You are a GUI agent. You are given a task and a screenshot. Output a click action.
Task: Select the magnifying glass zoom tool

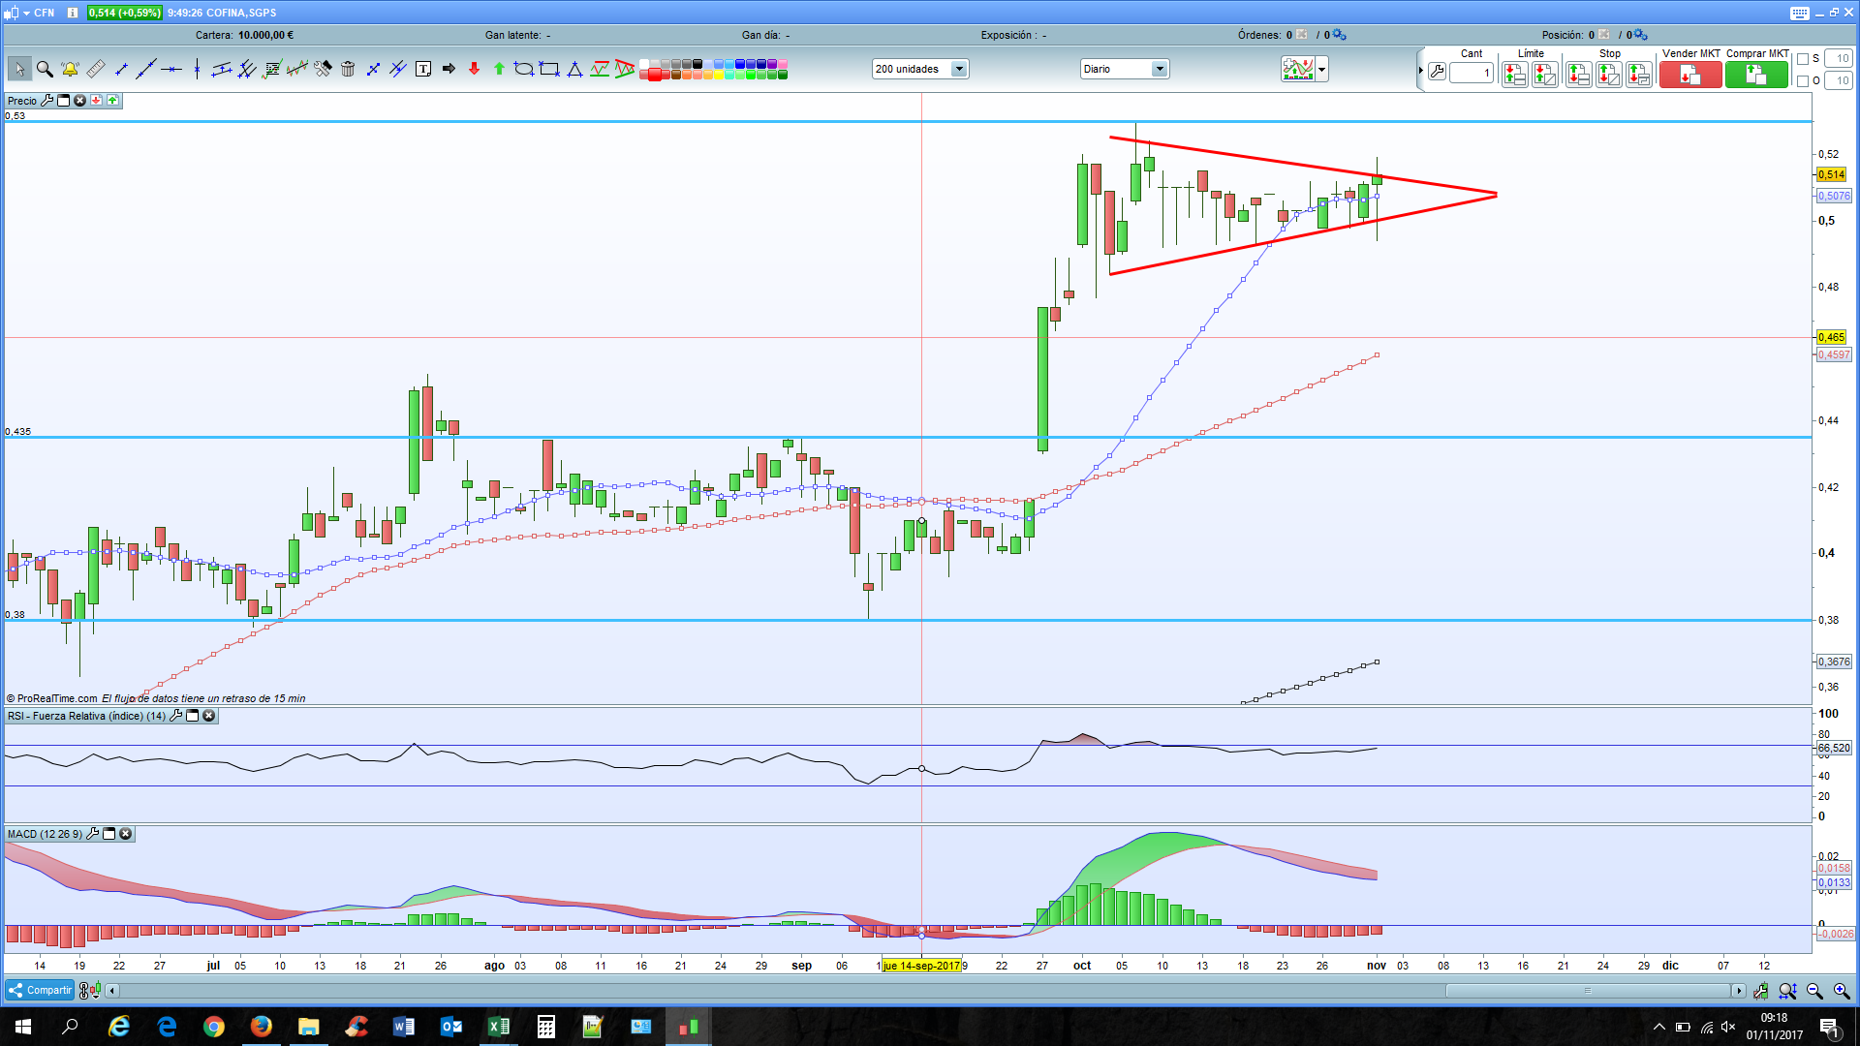click(45, 70)
